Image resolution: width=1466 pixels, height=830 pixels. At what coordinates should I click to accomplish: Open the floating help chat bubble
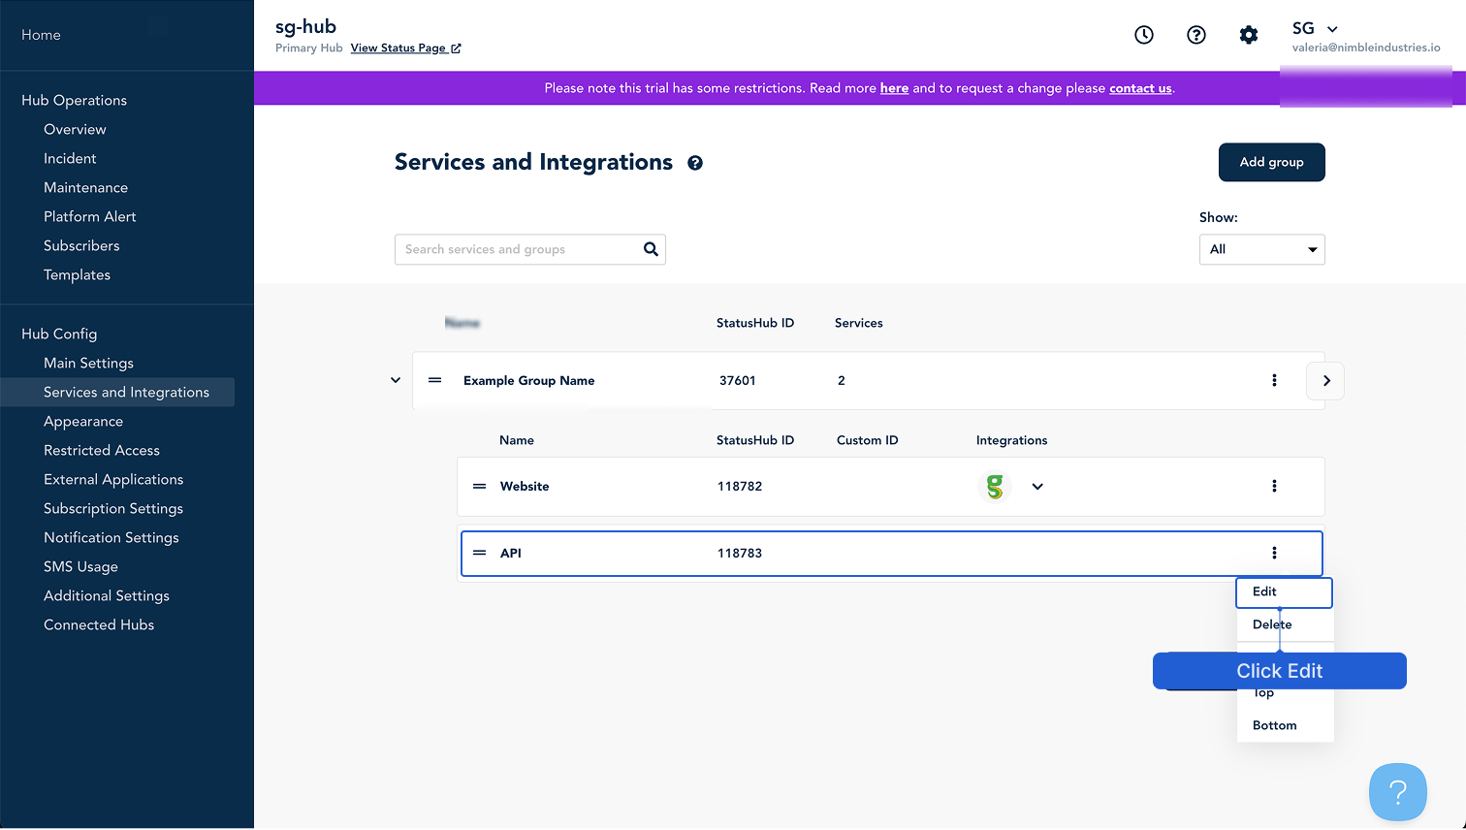1398,792
